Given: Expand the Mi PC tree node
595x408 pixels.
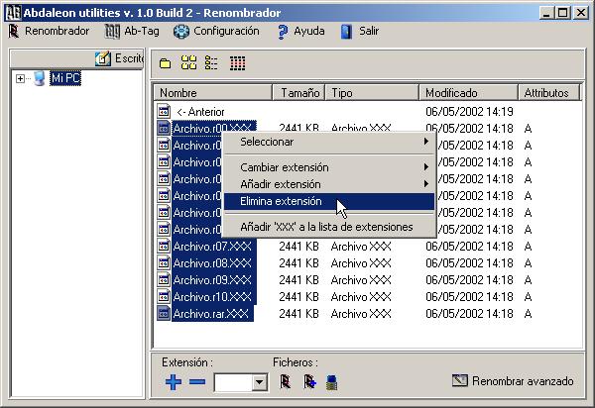Looking at the screenshot, I should coord(20,78).
